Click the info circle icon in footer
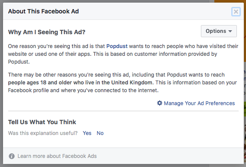 click(x=12, y=156)
